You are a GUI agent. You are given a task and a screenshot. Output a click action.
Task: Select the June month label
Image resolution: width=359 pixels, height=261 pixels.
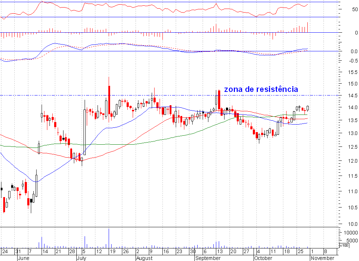(24, 258)
